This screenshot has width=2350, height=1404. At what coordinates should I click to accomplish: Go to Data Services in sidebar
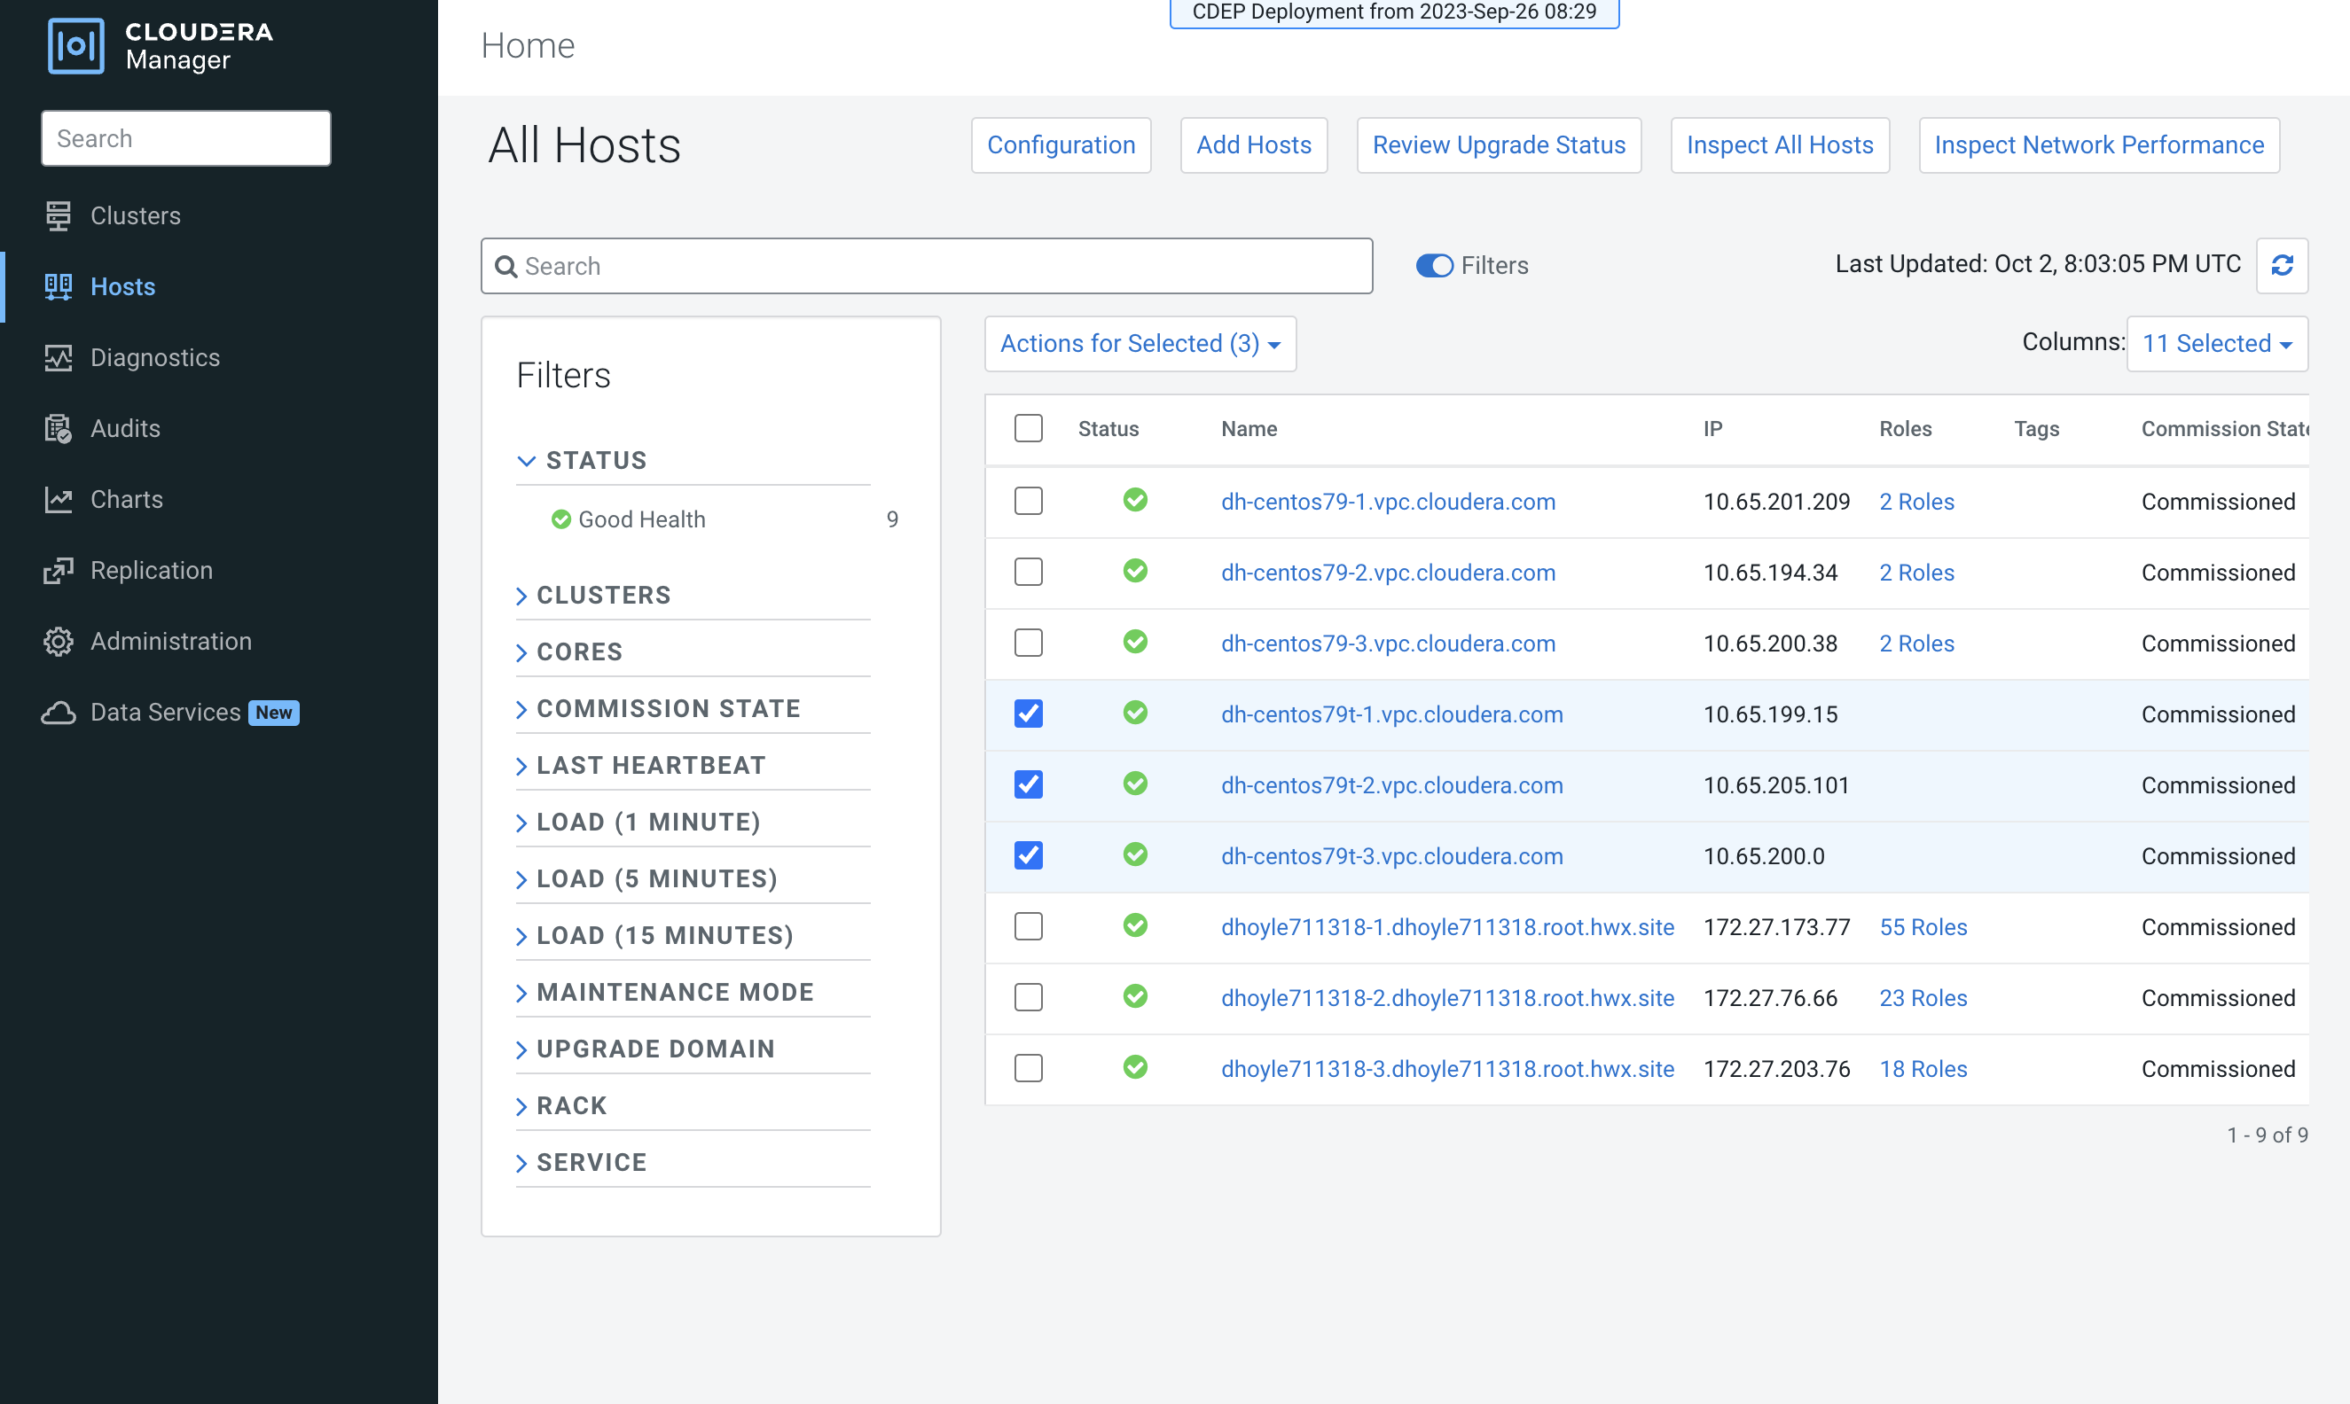click(x=165, y=713)
